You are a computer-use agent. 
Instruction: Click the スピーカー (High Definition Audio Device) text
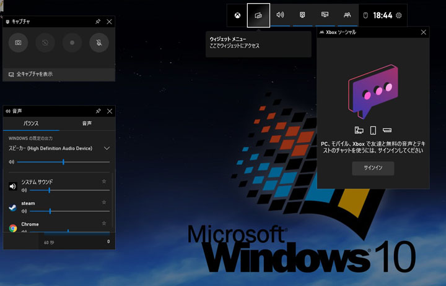pos(50,148)
